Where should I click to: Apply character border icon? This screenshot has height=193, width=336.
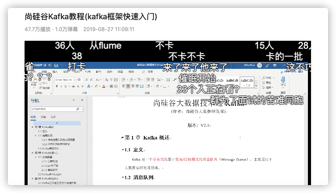tap(116, 80)
